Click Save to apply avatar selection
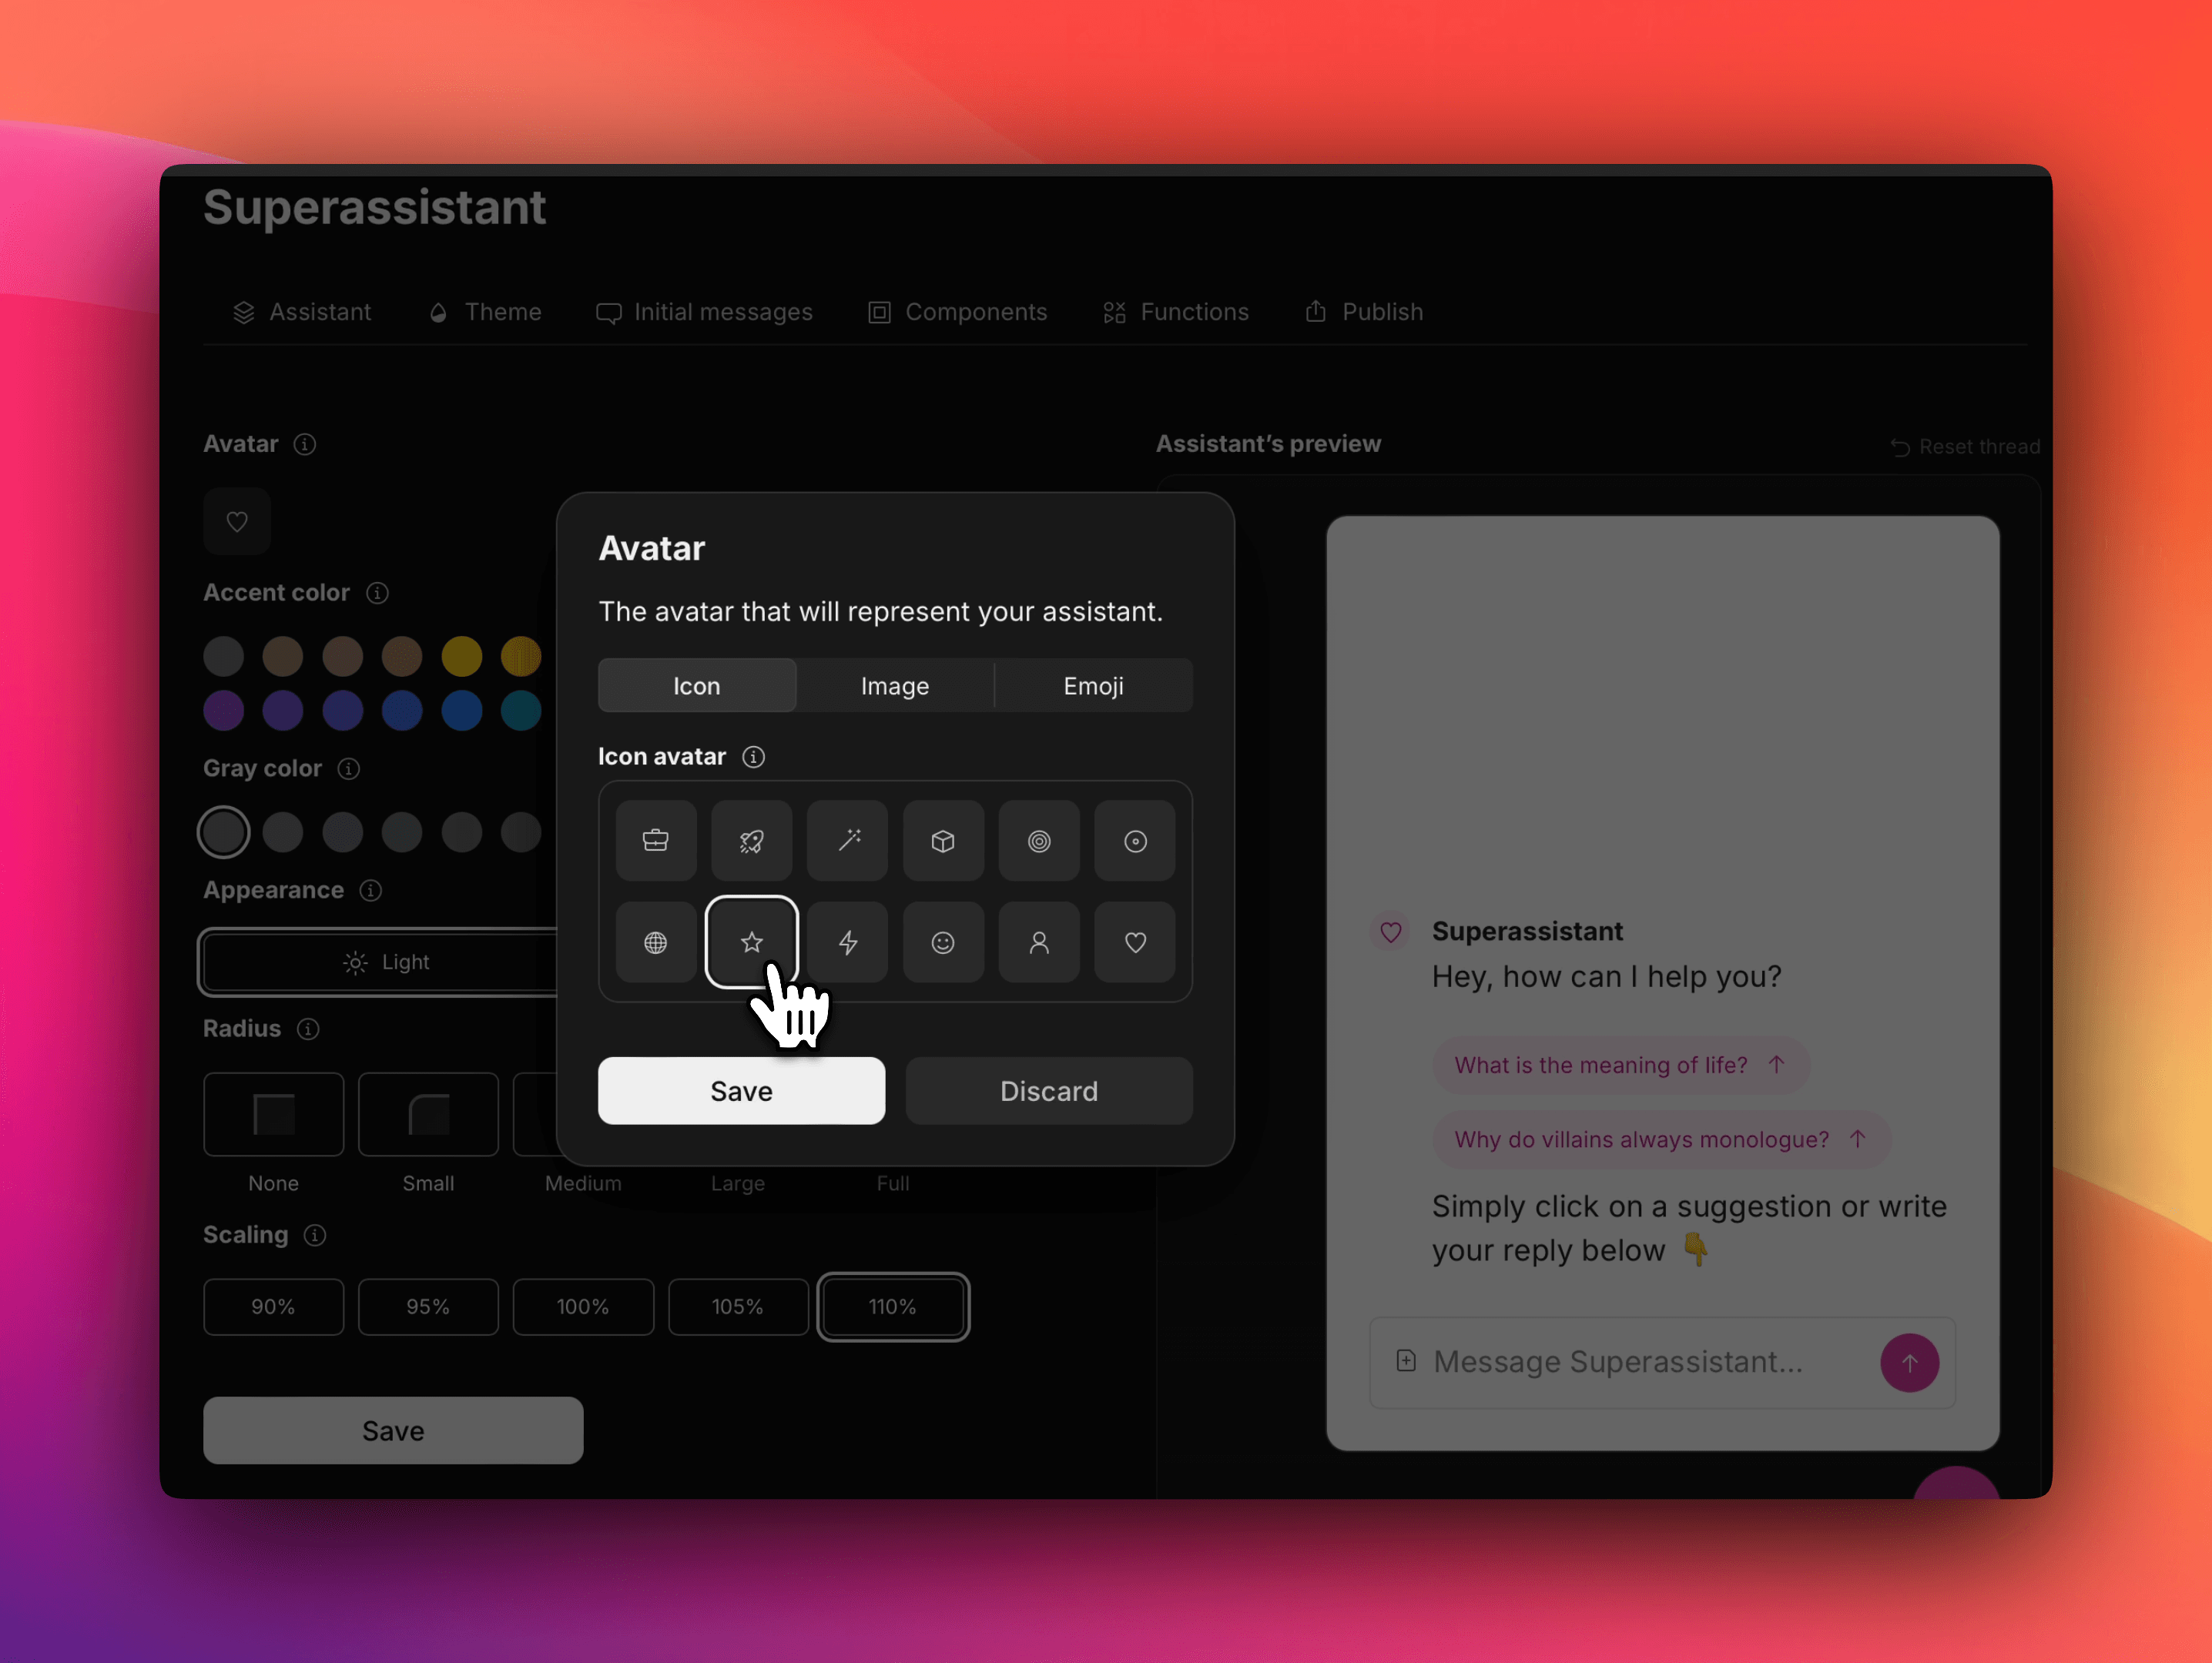Viewport: 2212px width, 1663px height. pyautogui.click(x=741, y=1090)
